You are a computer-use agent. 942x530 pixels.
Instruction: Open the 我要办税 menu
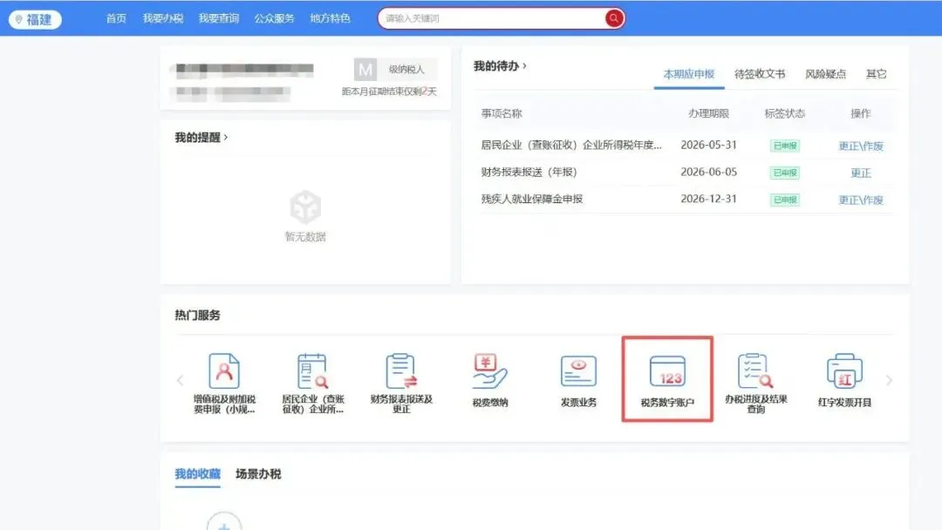pyautogui.click(x=163, y=18)
